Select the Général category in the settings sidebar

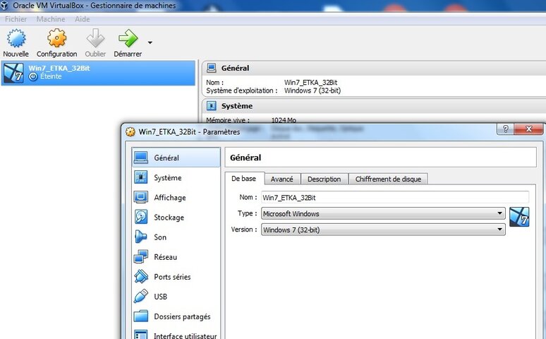click(176, 157)
